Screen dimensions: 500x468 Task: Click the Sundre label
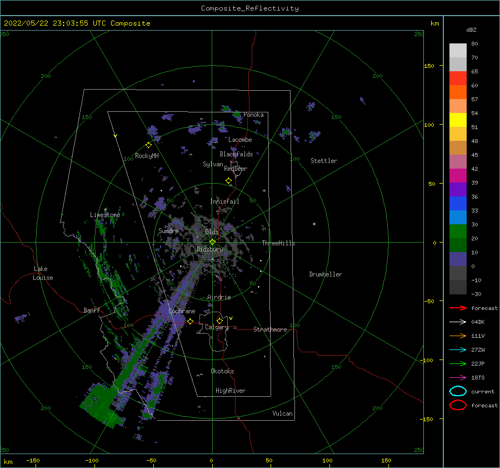coord(168,230)
